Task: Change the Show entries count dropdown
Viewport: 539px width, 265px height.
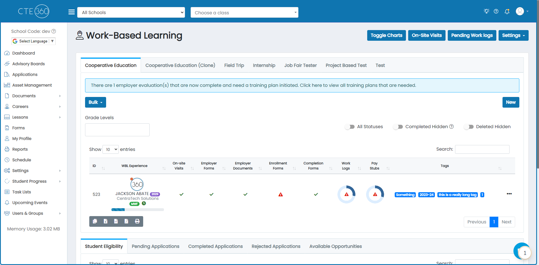Action: point(111,150)
